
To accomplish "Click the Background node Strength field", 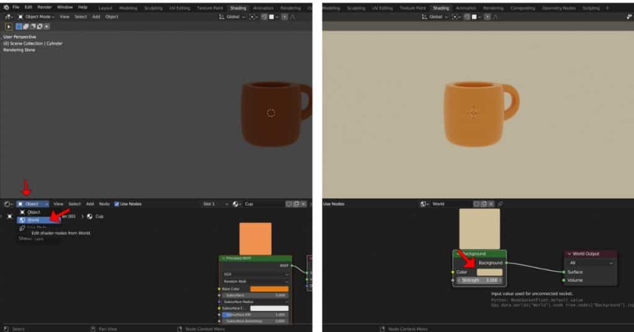I will click(480, 280).
